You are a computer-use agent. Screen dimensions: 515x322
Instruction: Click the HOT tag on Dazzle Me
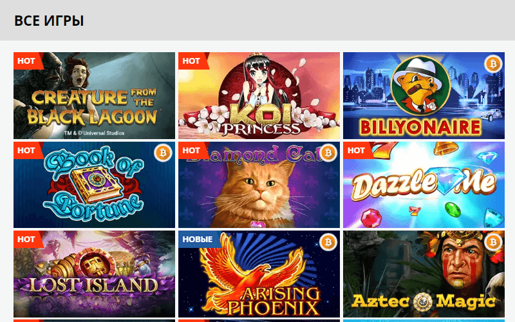[x=358, y=150]
